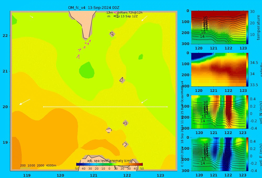Click the black arrow beside "to 13 Sep 12Z"

(116, 16)
